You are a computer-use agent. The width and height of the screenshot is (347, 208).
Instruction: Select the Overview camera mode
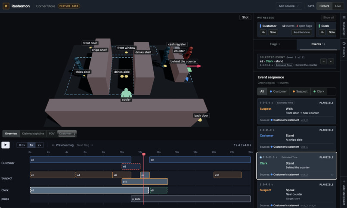click(11, 133)
